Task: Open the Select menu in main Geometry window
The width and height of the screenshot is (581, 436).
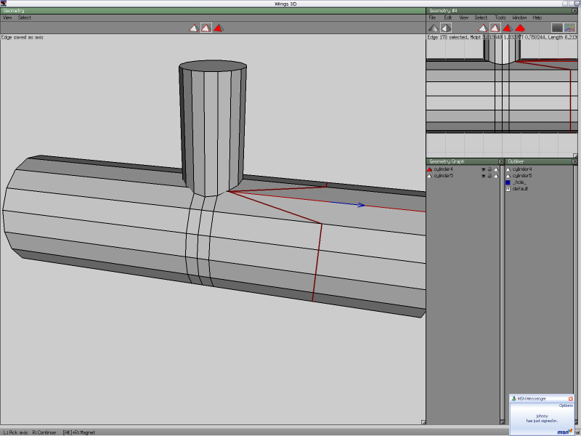Action: 25,17
